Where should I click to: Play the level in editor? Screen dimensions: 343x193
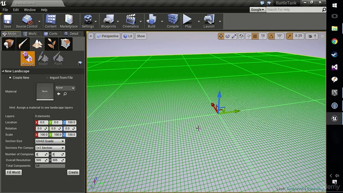tap(188, 21)
